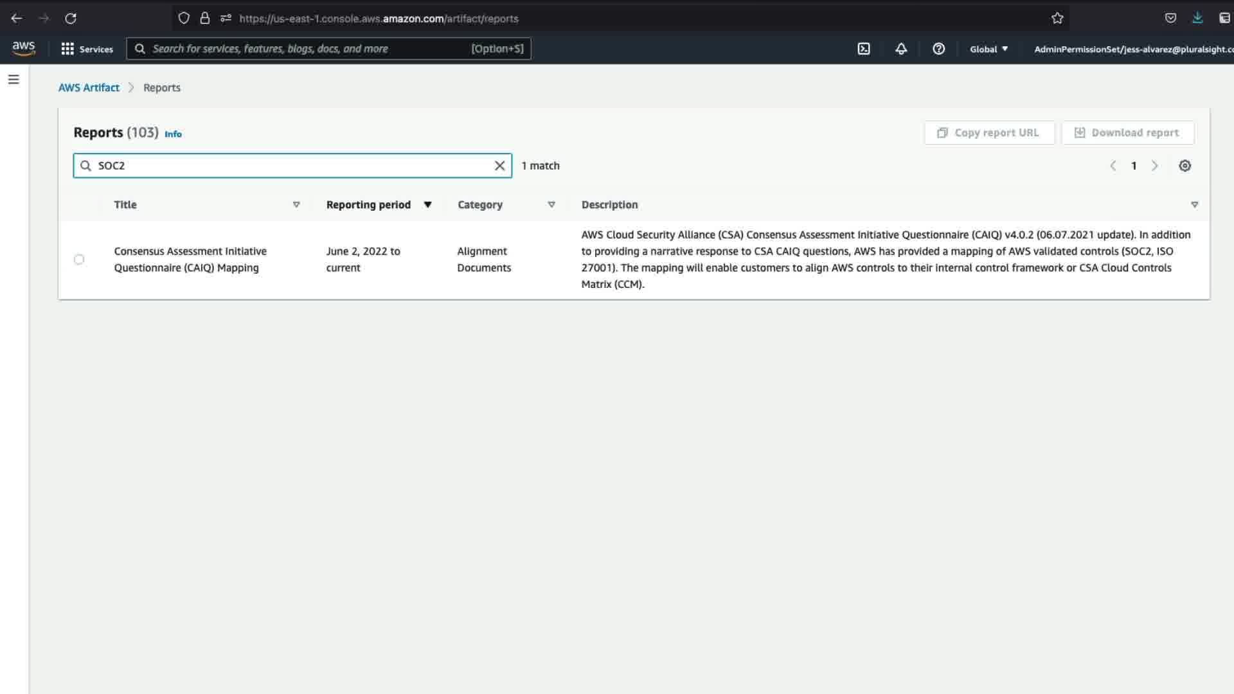1234x694 pixels.
Task: Click the AWS services search field
Action: click(x=308, y=49)
